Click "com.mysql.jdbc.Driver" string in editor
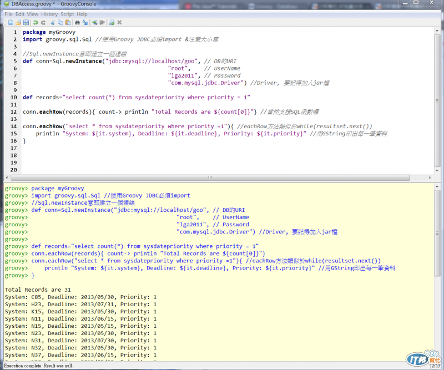The image size is (444, 370). click(206, 83)
